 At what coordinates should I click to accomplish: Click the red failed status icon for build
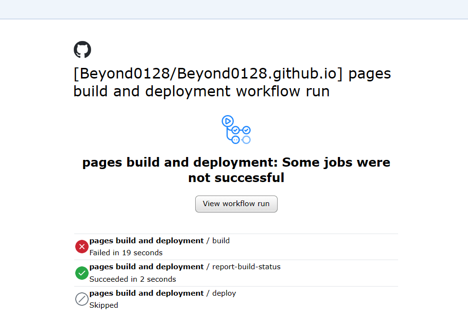pos(82,246)
